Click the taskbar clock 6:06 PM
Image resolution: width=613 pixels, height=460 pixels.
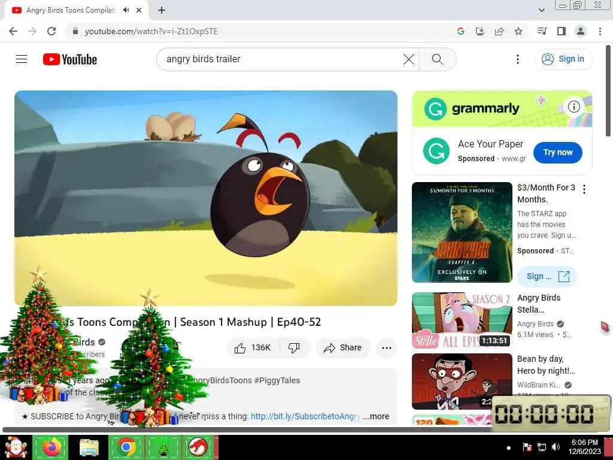coord(584,447)
